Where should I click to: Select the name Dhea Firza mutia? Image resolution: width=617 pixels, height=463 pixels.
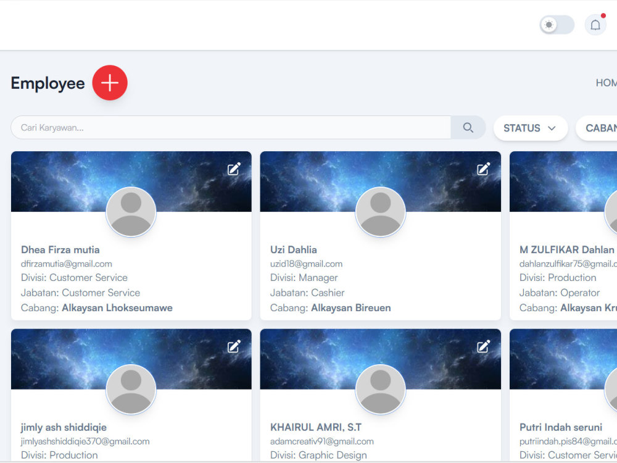tap(60, 249)
